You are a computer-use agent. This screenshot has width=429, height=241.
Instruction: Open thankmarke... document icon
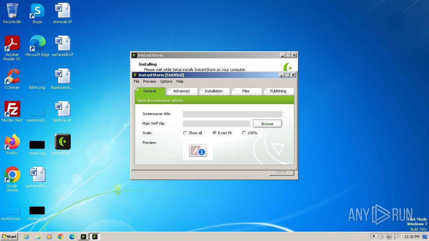[62, 79]
